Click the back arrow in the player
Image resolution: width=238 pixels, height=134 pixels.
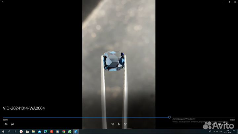pyautogui.click(x=3, y=2)
